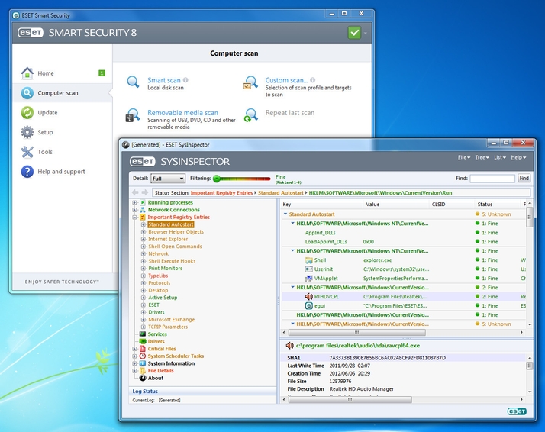545x432 pixels.
Task: Click the Log Status panel header
Action: [202, 391]
